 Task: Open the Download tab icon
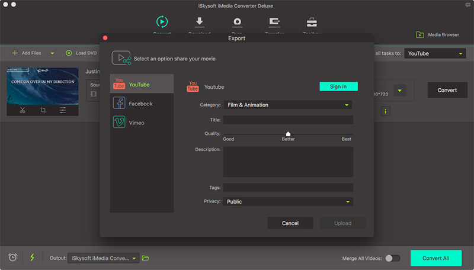pos(199,22)
